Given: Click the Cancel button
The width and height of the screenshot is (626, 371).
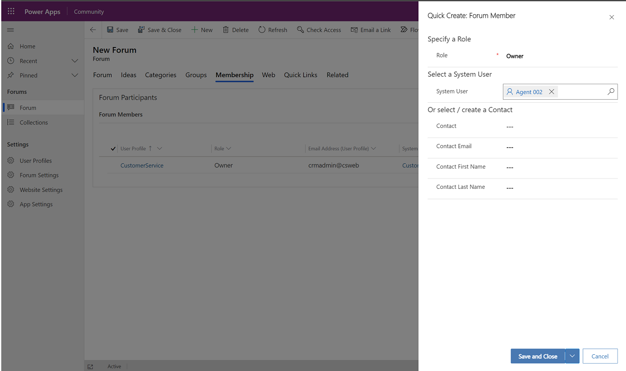Looking at the screenshot, I should pos(600,356).
